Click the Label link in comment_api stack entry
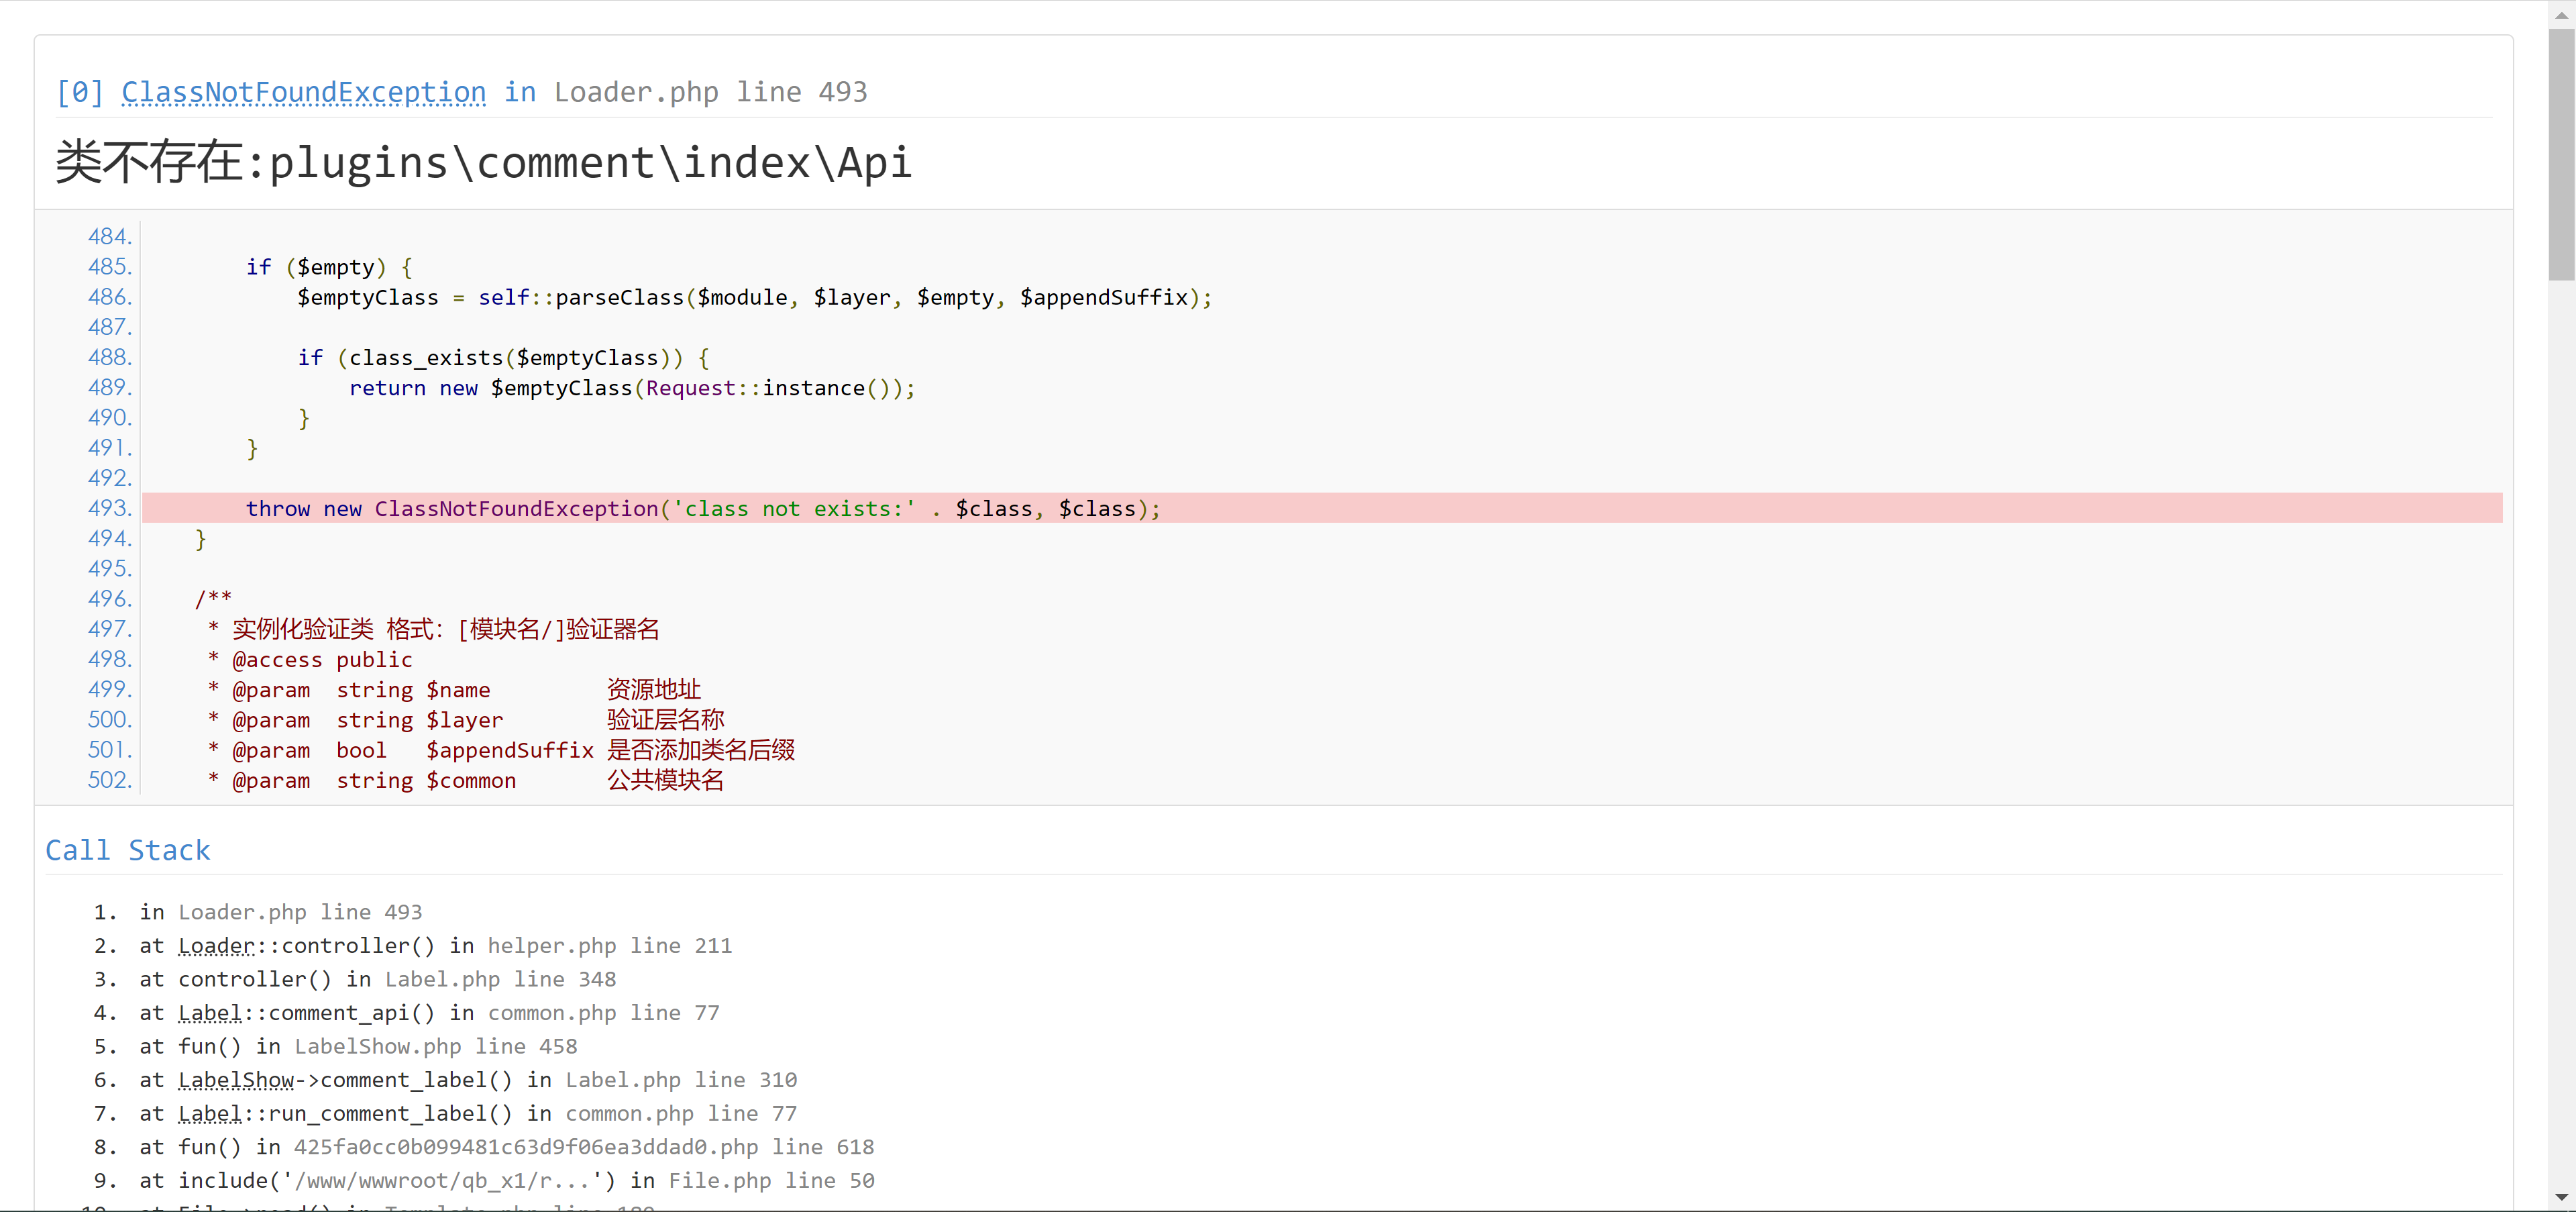2576x1212 pixels. tap(210, 1013)
